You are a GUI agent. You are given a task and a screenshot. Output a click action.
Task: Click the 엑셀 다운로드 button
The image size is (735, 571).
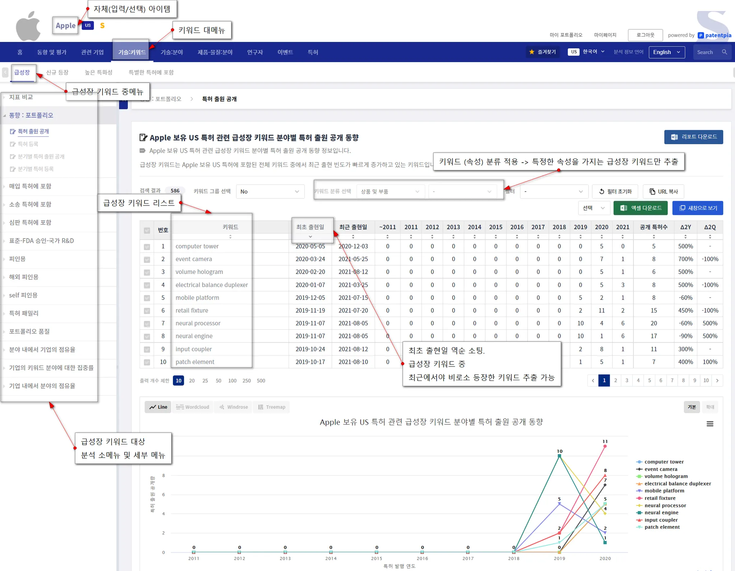tap(640, 208)
